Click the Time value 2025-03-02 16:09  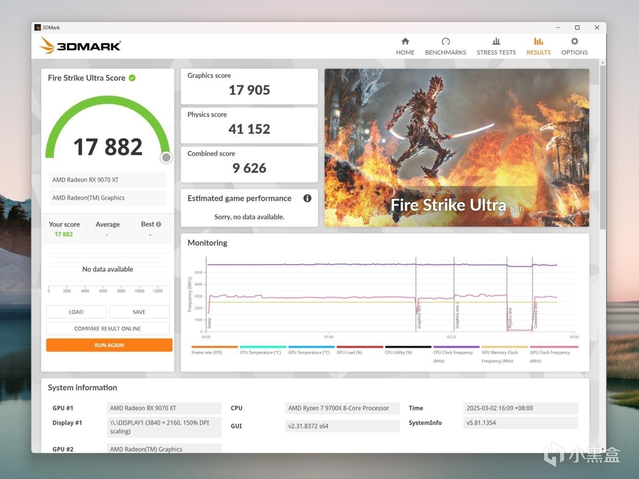(x=520, y=408)
